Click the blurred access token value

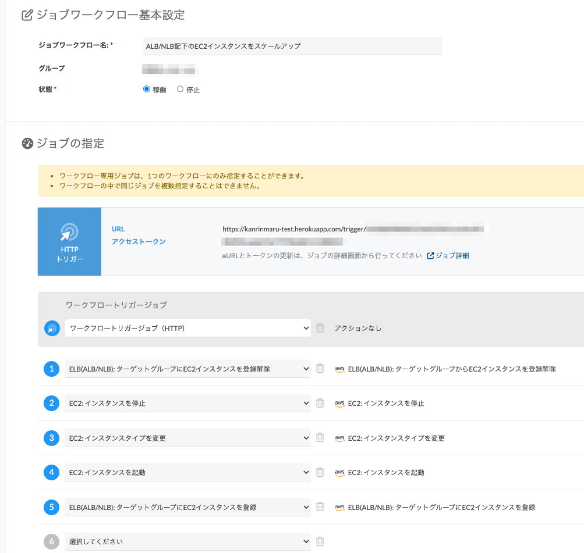coord(282,242)
